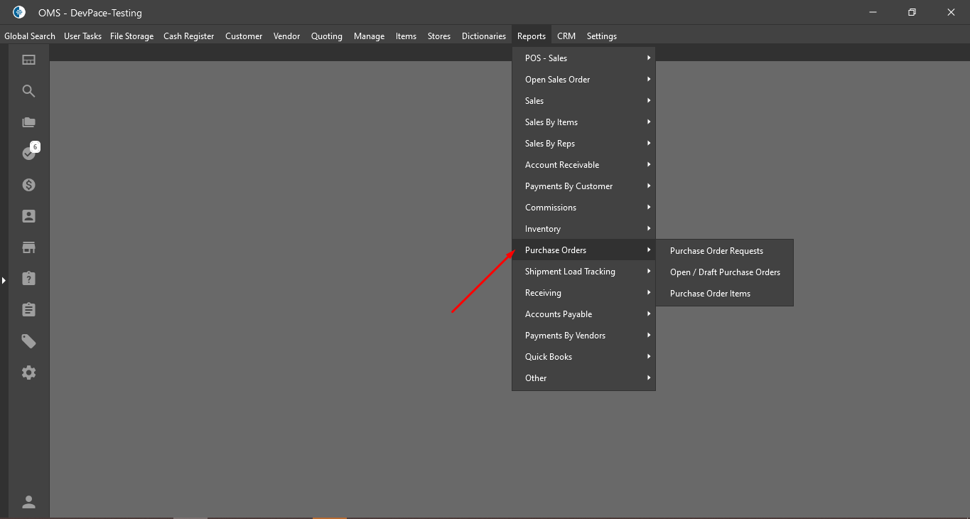Click the customer contact card sidebar icon
Viewport: 970px width, 519px height.
(28, 216)
